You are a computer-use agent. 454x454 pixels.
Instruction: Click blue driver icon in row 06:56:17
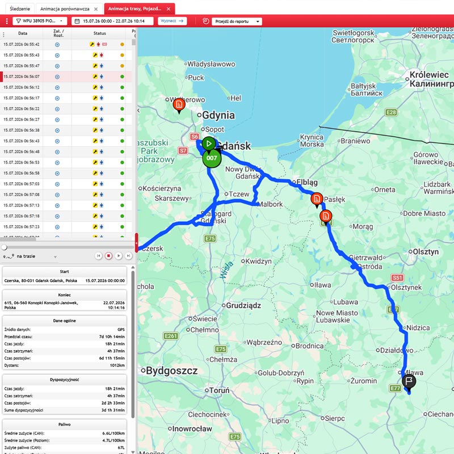click(x=102, y=98)
